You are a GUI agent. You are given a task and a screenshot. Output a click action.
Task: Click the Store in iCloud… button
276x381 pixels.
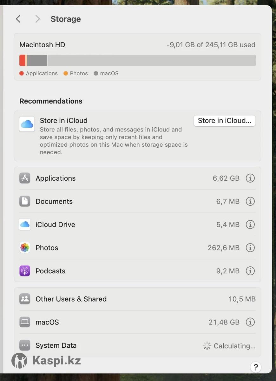[x=225, y=121]
